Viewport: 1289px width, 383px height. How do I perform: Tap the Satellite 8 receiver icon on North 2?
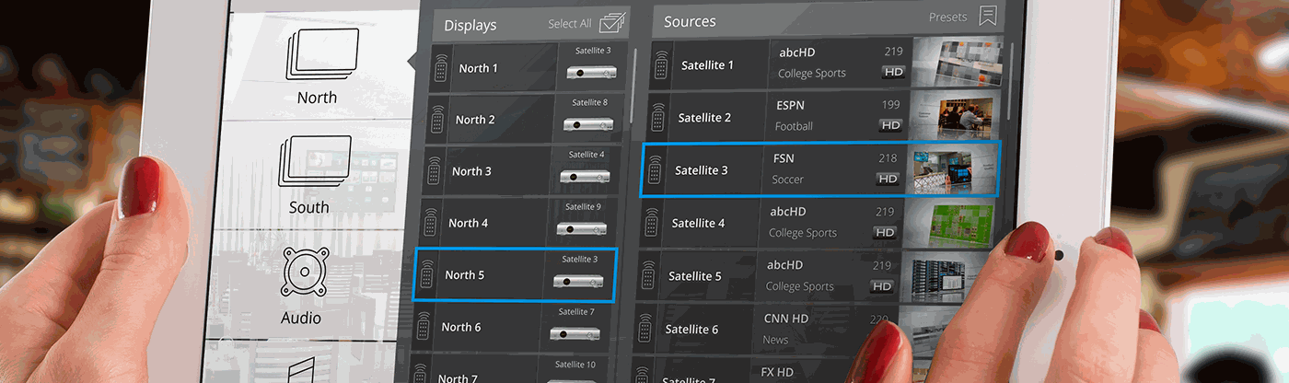click(x=587, y=124)
